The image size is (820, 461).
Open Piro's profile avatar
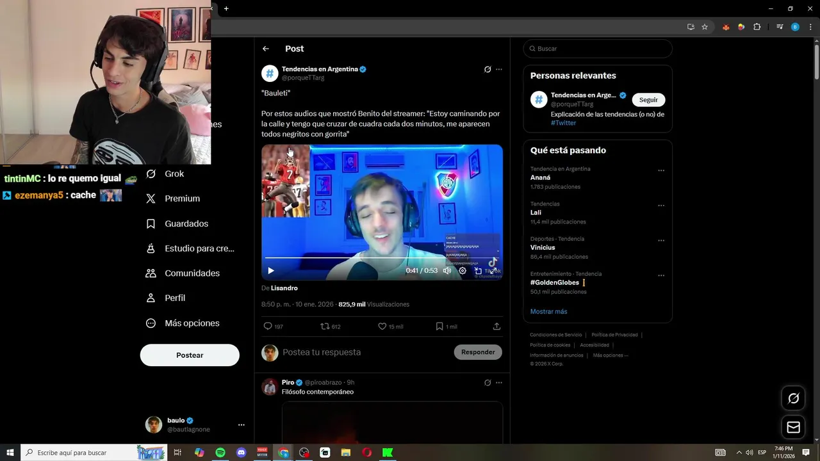coord(270,387)
